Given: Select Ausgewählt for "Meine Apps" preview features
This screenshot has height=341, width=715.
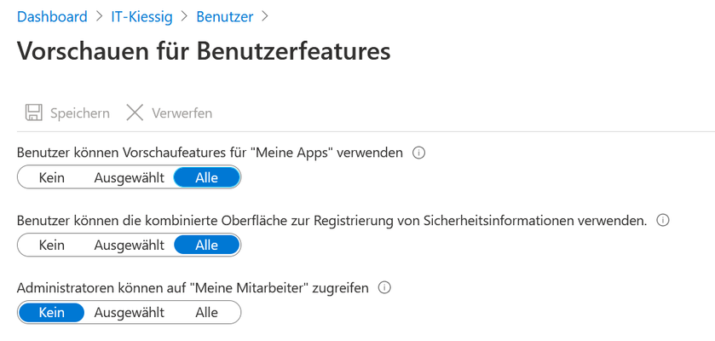Looking at the screenshot, I should [x=129, y=178].
